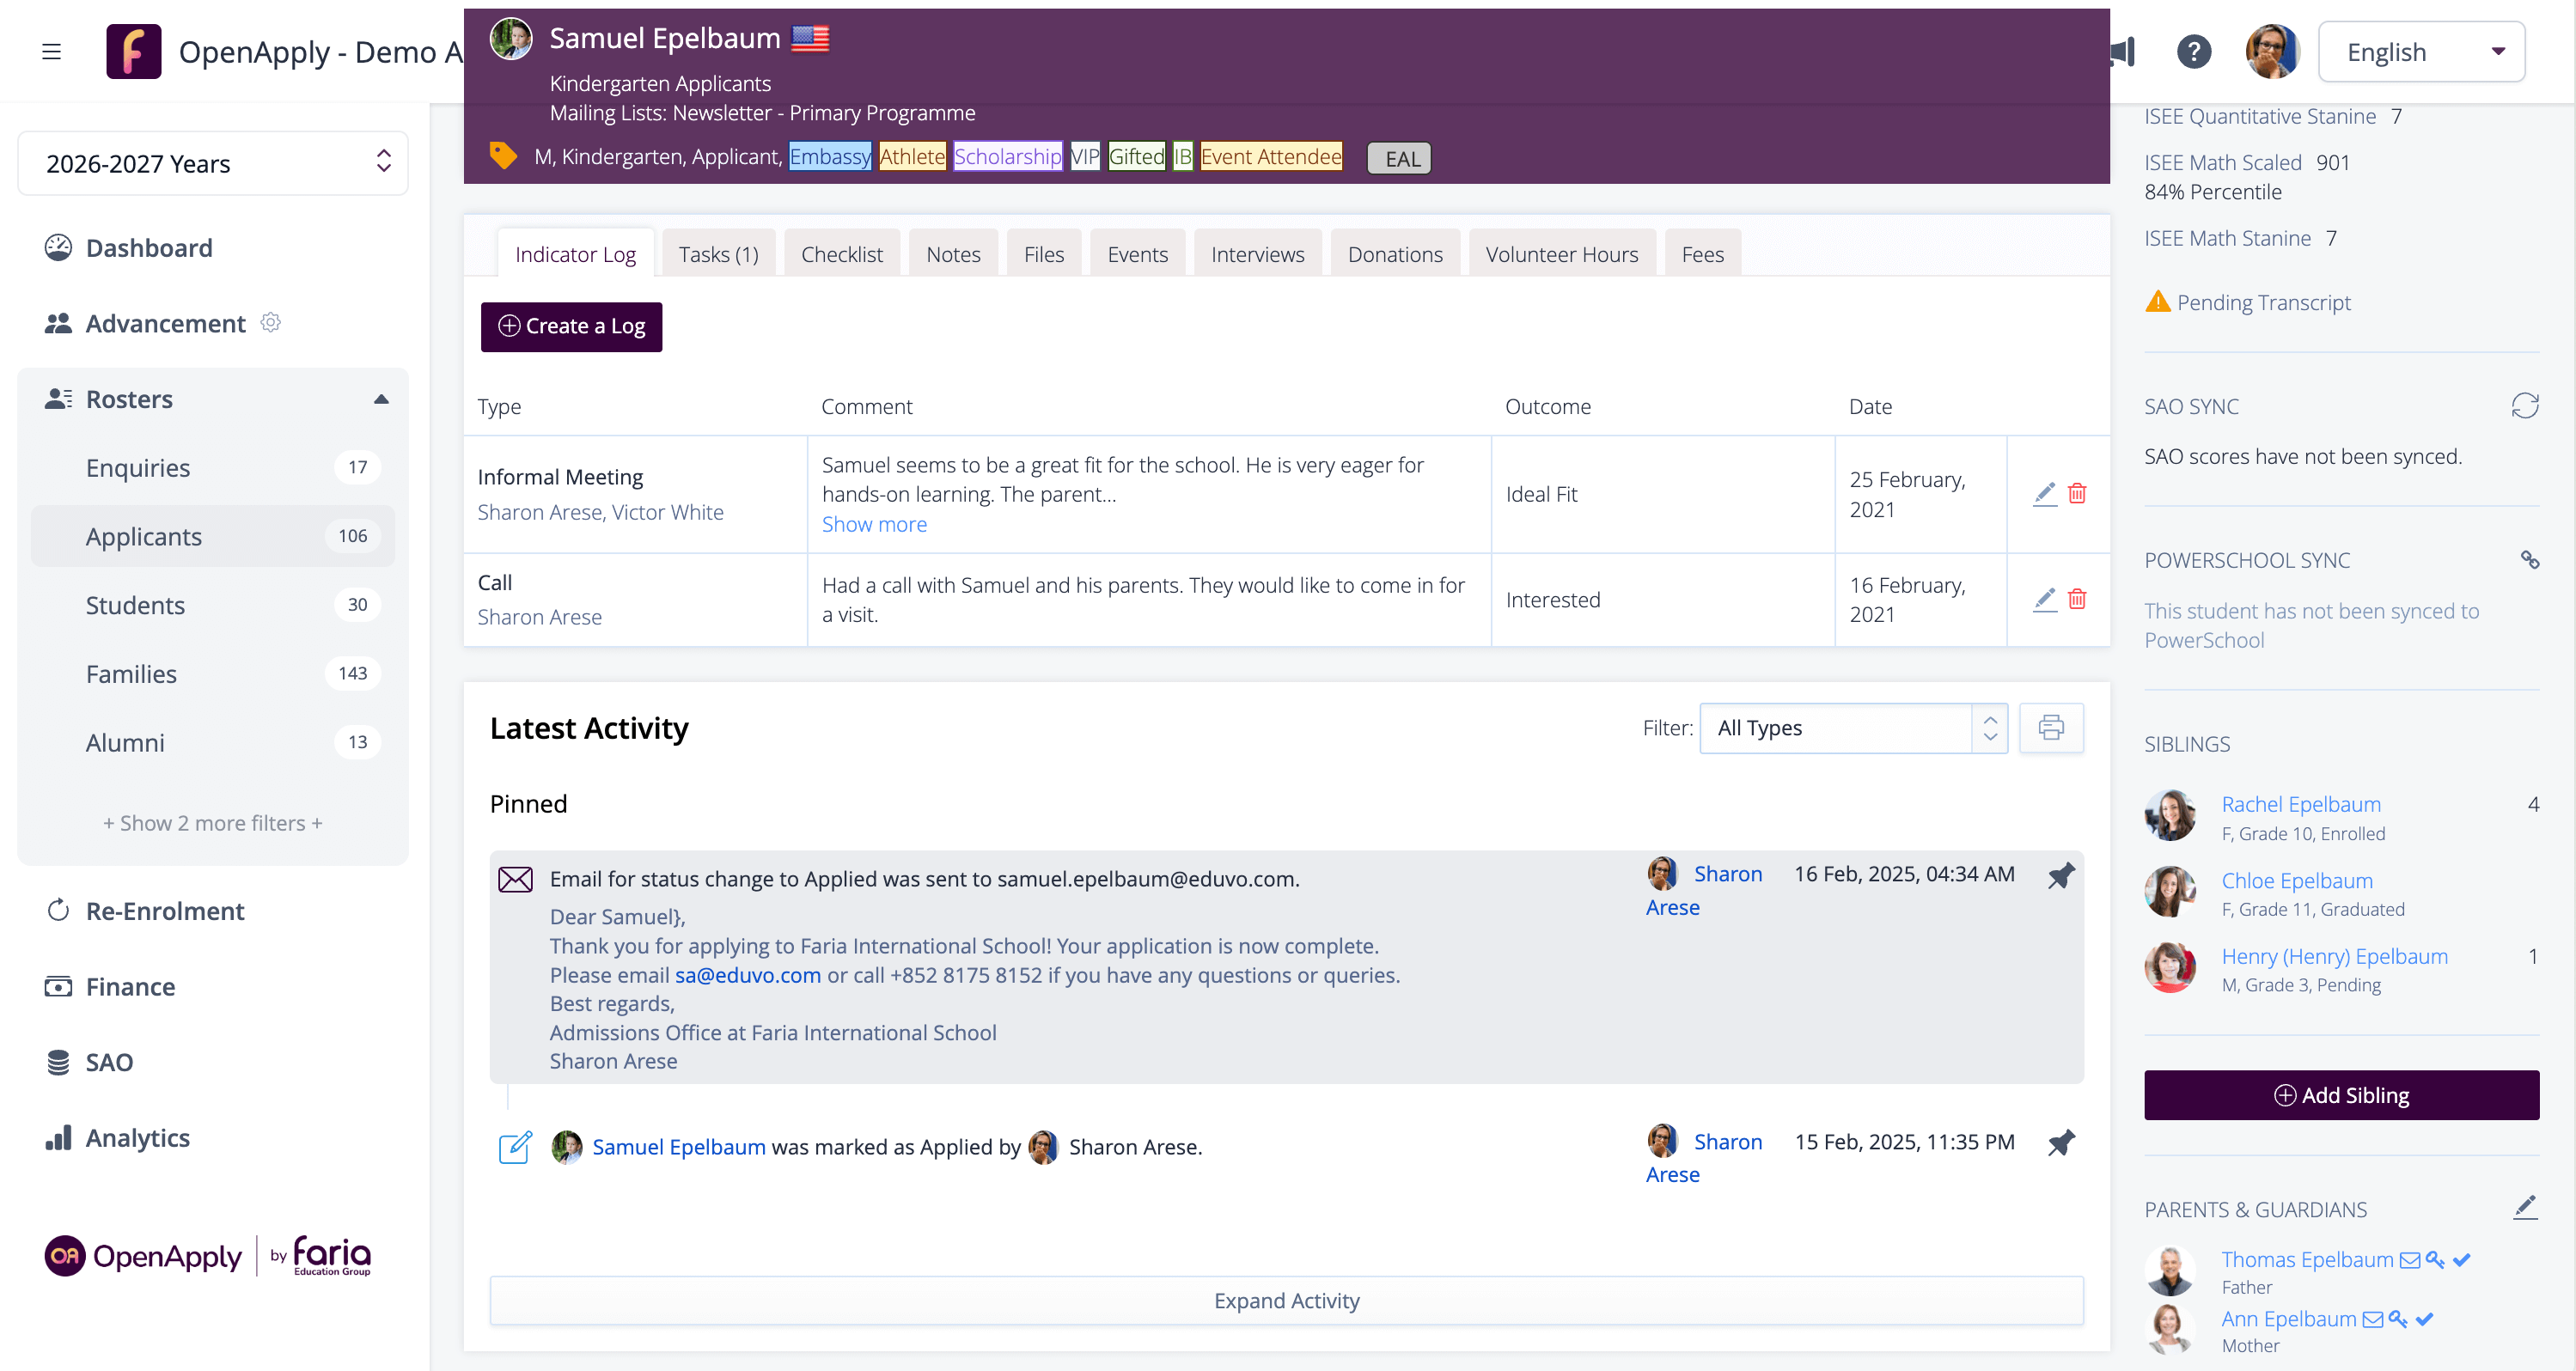The image size is (2576, 1371).
Task: Delete the Informal Meeting log entry
Action: pos(2077,494)
